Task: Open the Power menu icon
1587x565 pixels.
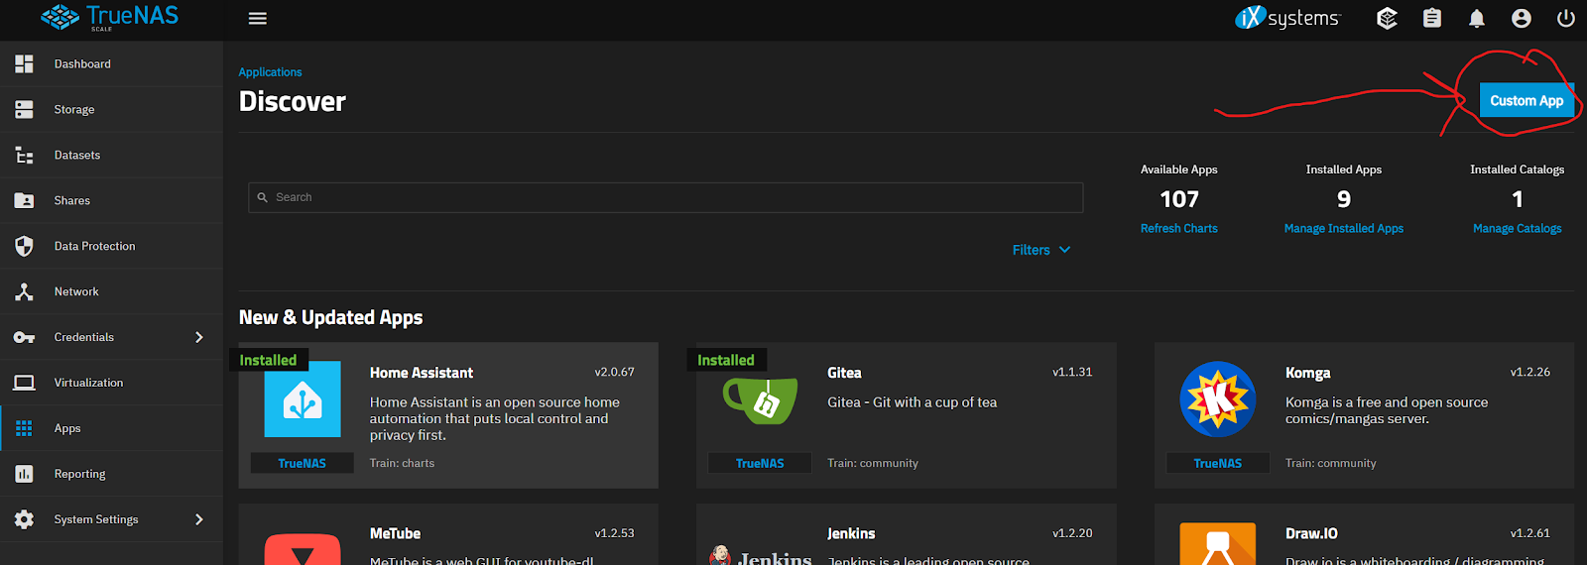Action: coord(1566,18)
